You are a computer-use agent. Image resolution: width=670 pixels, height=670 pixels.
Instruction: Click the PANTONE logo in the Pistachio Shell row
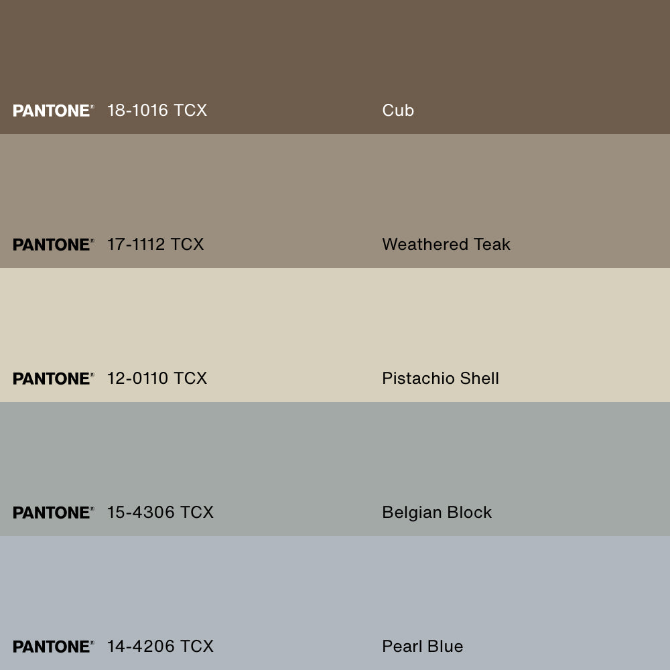[x=54, y=379]
